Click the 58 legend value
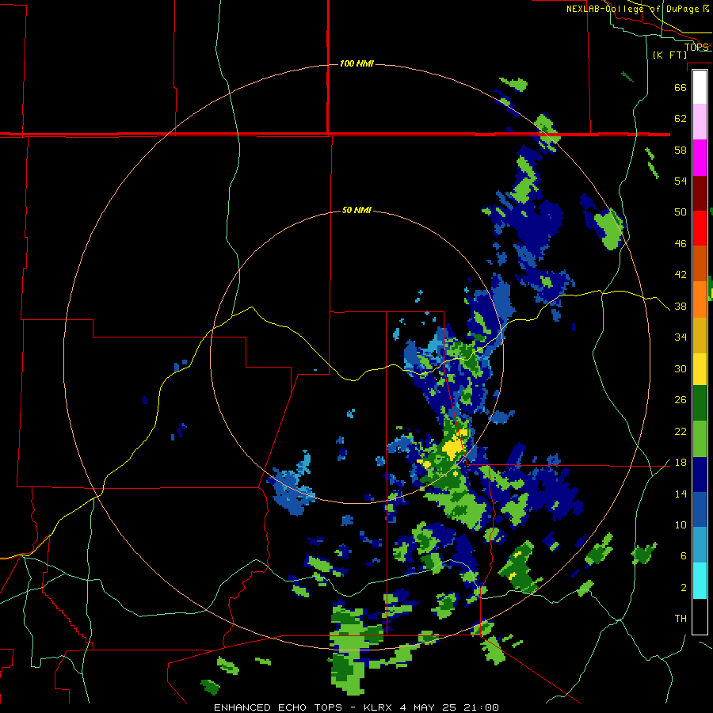The height and width of the screenshot is (713, 713). (x=681, y=150)
